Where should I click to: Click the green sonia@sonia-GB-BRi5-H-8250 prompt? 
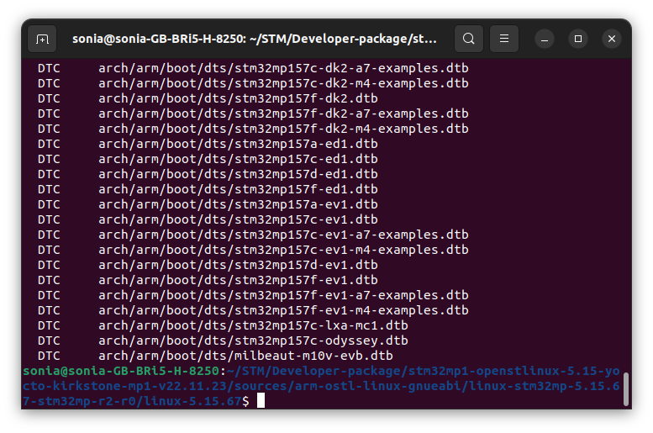pyautogui.click(x=121, y=371)
